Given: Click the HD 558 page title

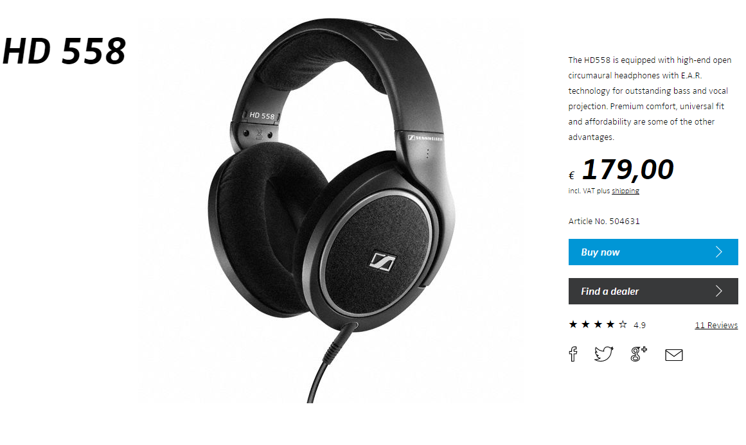Looking at the screenshot, I should [x=64, y=50].
